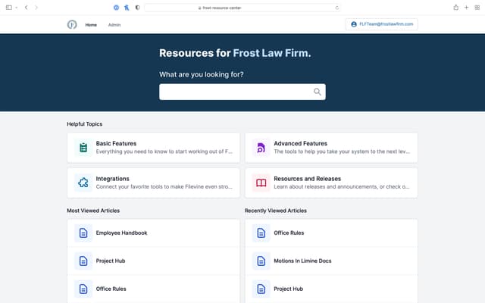The width and height of the screenshot is (485, 303).
Task: Click document icon beside Motions In Limine Docs
Action: tap(261, 261)
